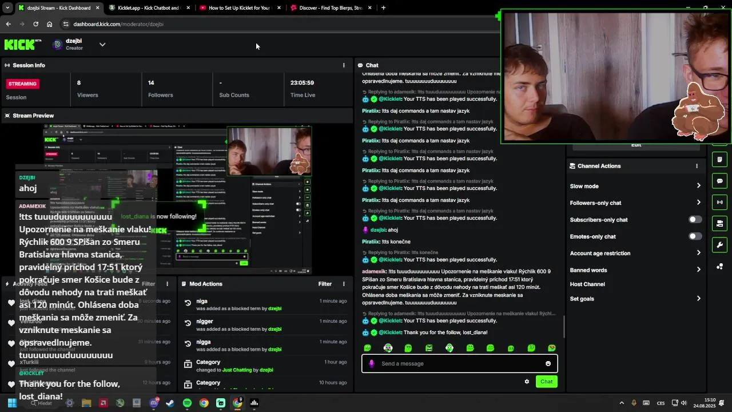Focus the Send a message input

(459, 364)
